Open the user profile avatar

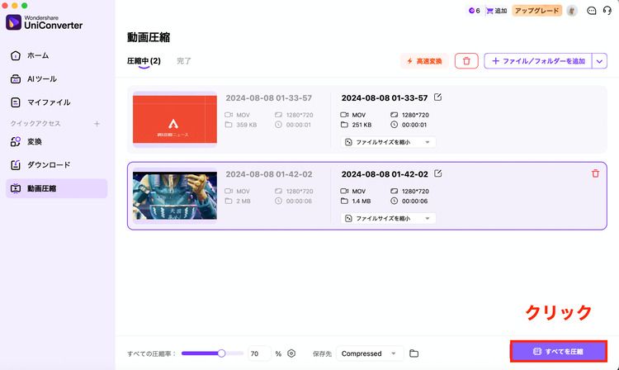pos(572,11)
